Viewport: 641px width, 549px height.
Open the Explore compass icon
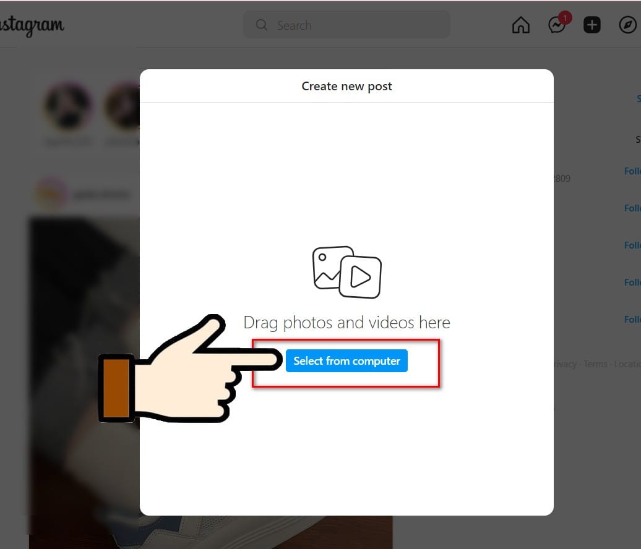point(628,25)
